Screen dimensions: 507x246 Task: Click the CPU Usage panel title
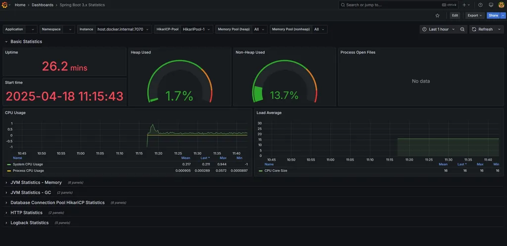(x=15, y=113)
